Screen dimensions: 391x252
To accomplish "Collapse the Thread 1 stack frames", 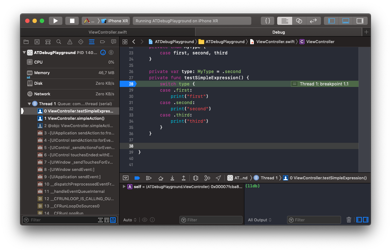I will [x=29, y=104].
